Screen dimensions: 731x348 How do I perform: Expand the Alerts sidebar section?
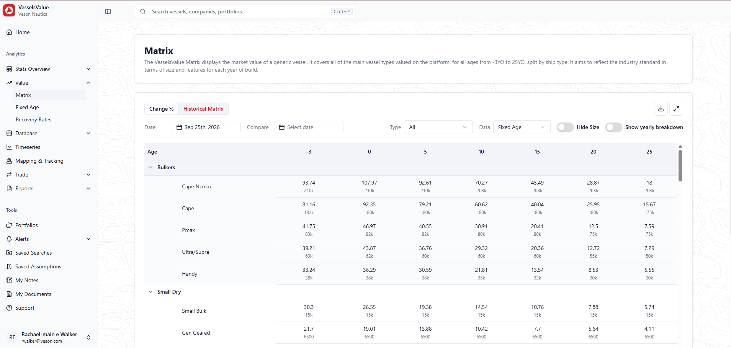[48, 239]
